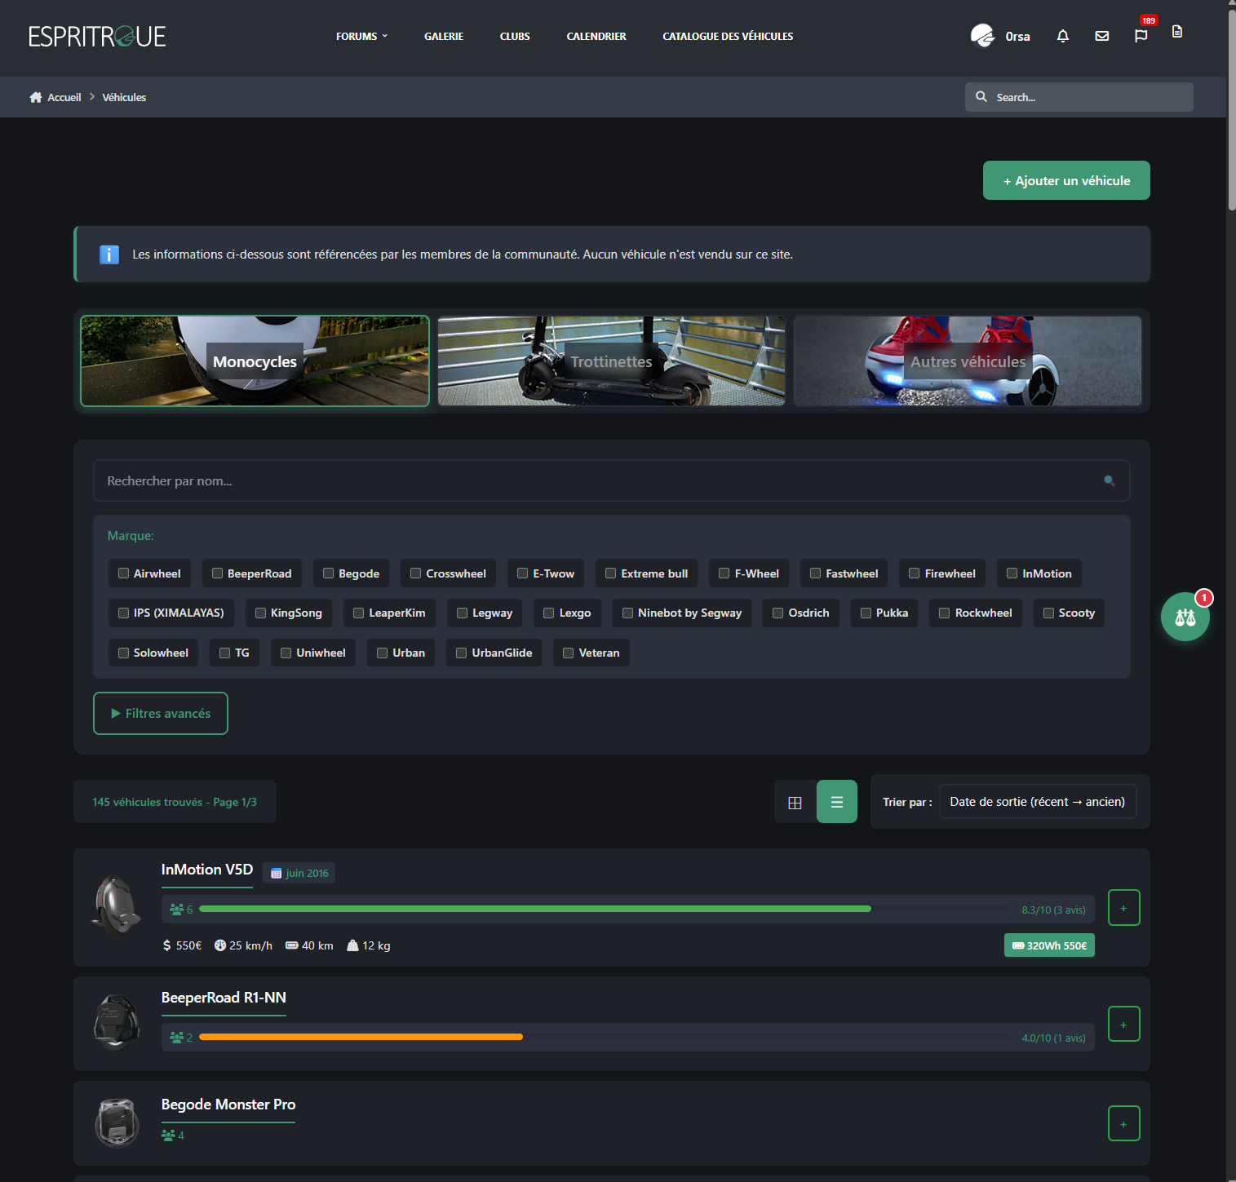The image size is (1236, 1182).
Task: Open the BeeperRoad R1-NN vehicle link
Action: click(x=224, y=998)
